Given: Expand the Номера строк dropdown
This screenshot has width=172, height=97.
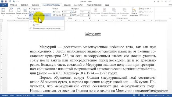Looking at the screenshot, I should tap(37, 12).
